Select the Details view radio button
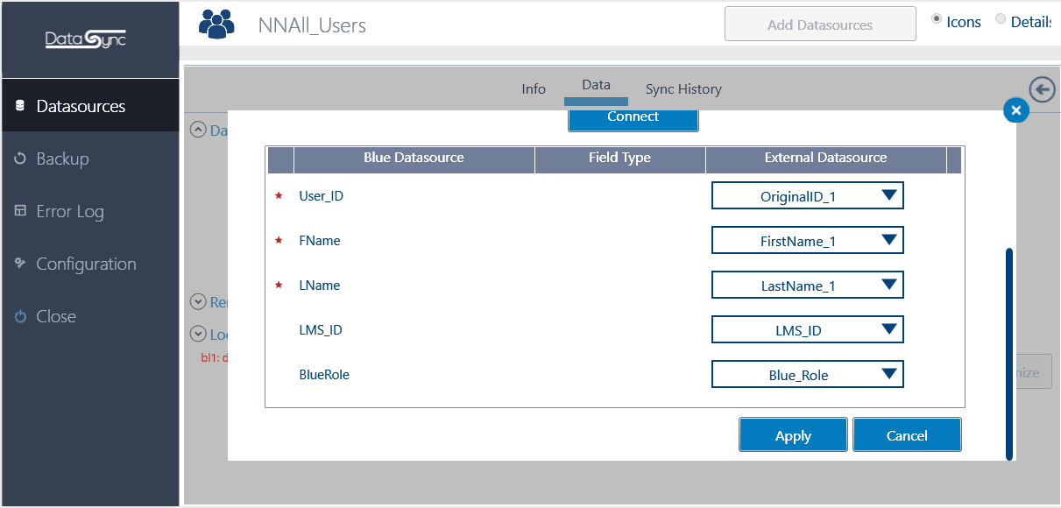 pyautogui.click(x=1001, y=19)
